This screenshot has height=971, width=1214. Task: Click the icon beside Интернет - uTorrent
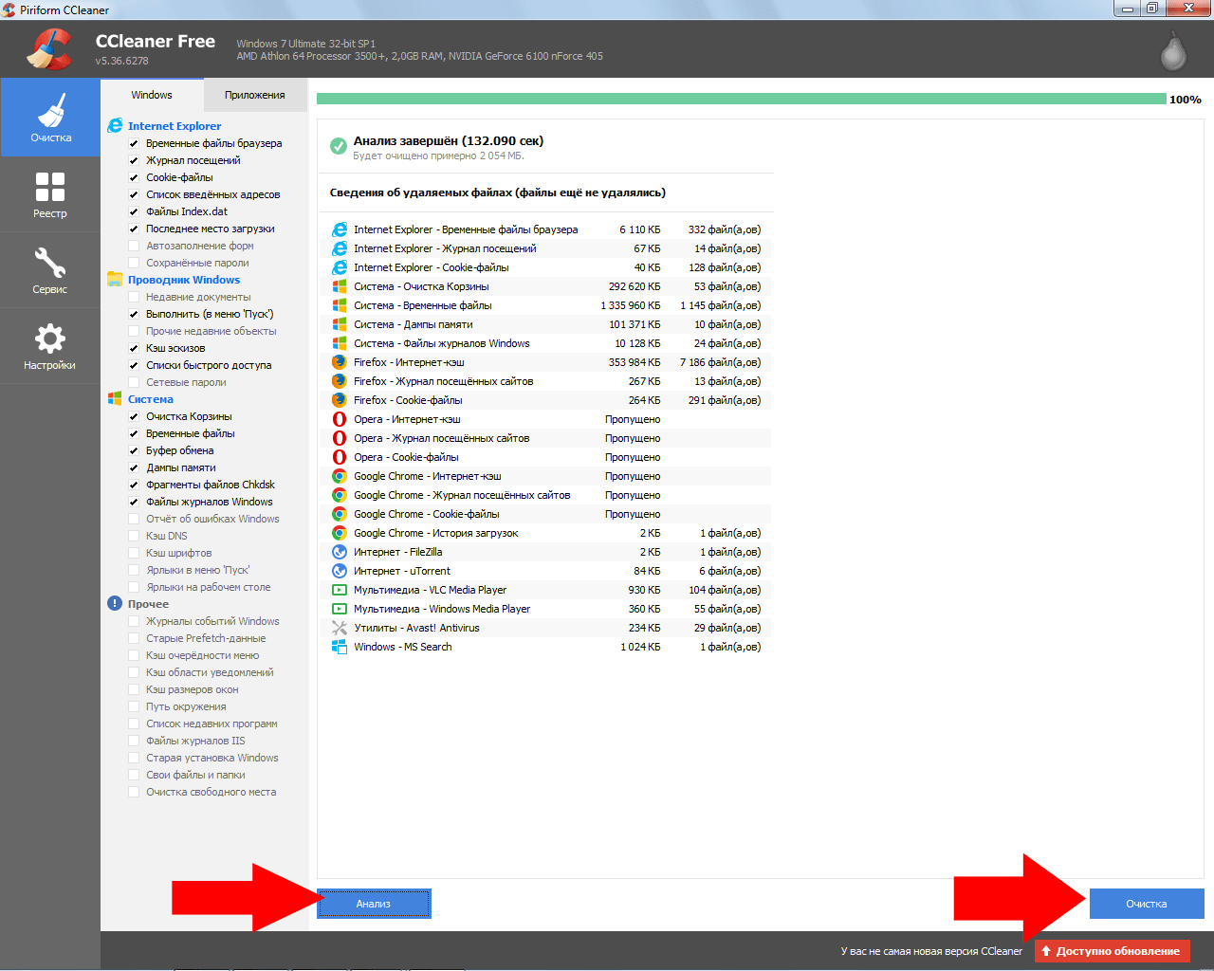340,571
